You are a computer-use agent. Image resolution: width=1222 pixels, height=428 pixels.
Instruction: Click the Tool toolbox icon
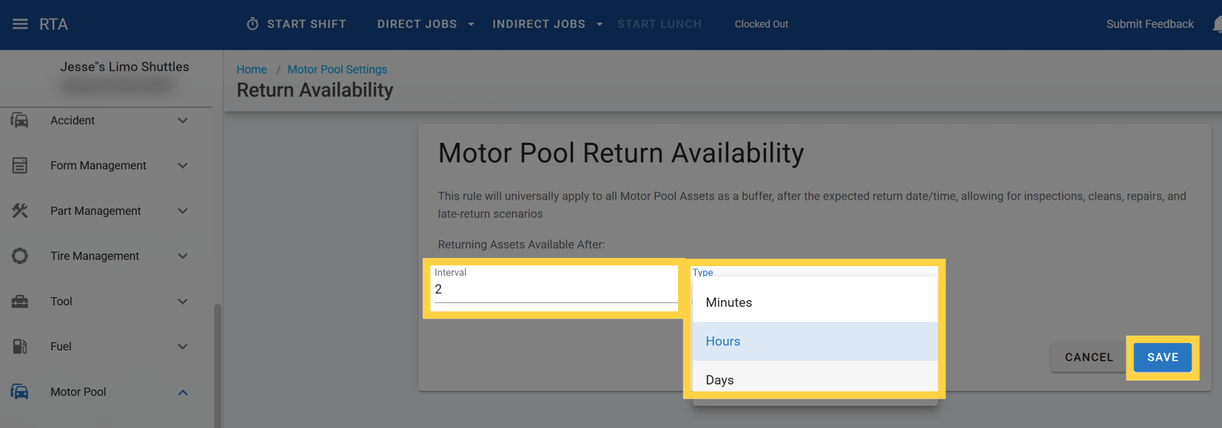point(20,302)
